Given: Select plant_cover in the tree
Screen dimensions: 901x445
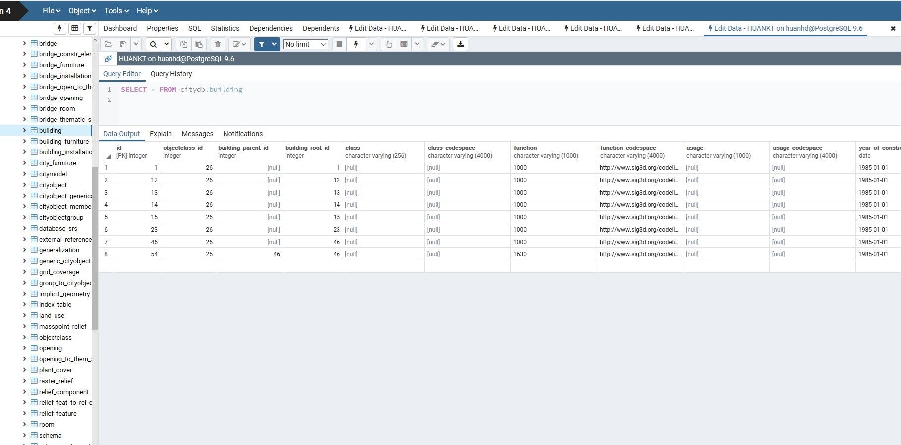Looking at the screenshot, I should 56,370.
